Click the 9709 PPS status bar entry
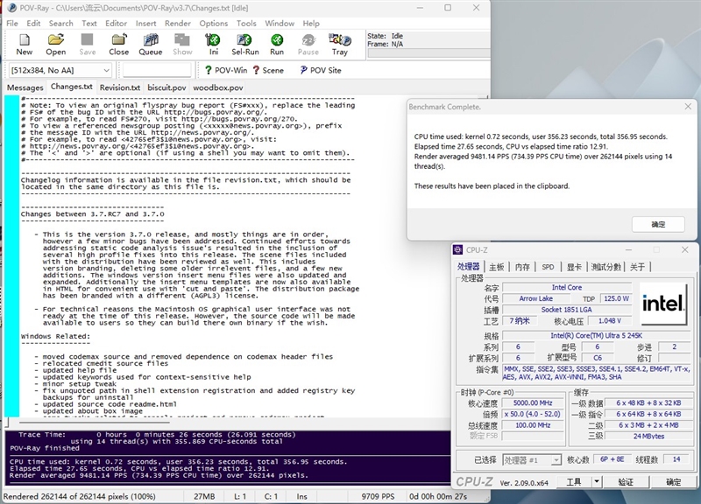 pyautogui.click(x=378, y=496)
